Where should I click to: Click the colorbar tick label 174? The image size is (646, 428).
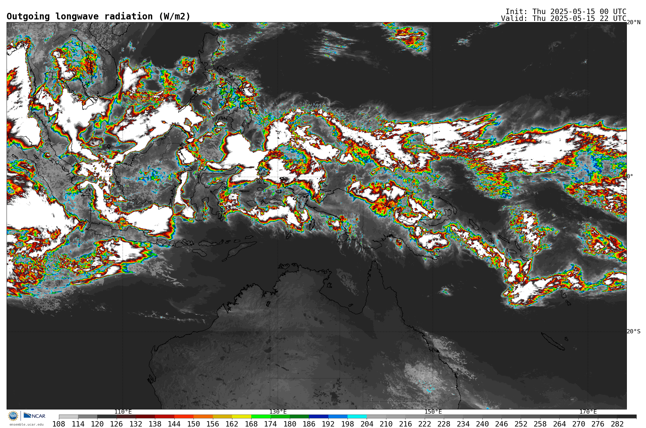271,424
